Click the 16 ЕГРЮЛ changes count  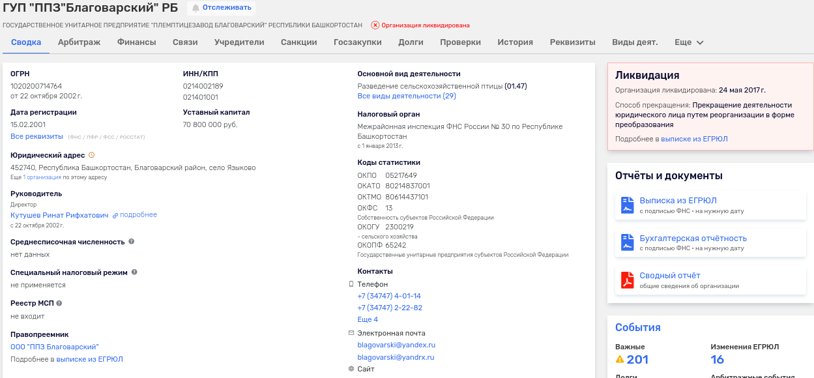tap(718, 359)
